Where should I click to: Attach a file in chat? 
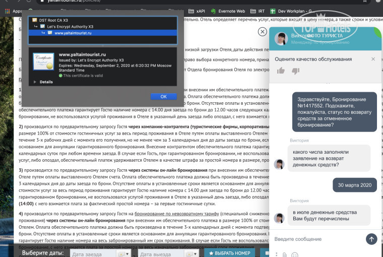[285, 255]
